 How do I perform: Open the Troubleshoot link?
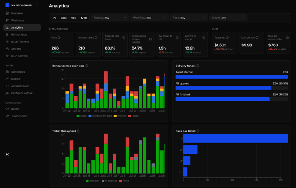(x=22, y=116)
